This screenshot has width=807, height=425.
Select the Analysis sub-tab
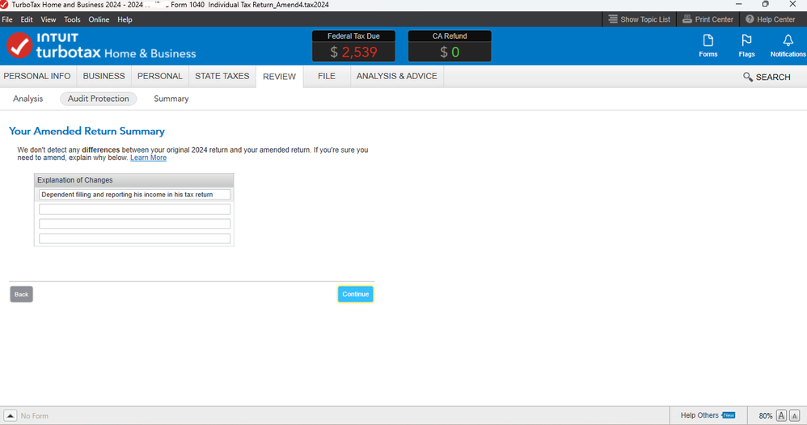(x=27, y=99)
